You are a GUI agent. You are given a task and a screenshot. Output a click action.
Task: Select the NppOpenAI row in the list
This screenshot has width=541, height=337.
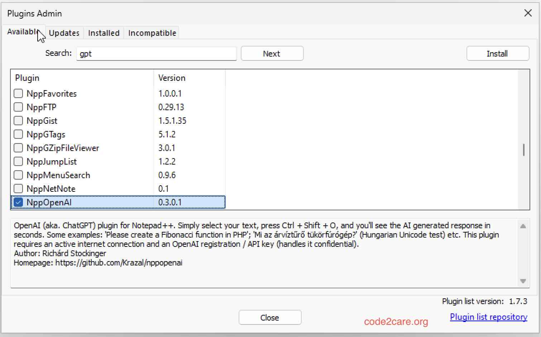point(107,202)
